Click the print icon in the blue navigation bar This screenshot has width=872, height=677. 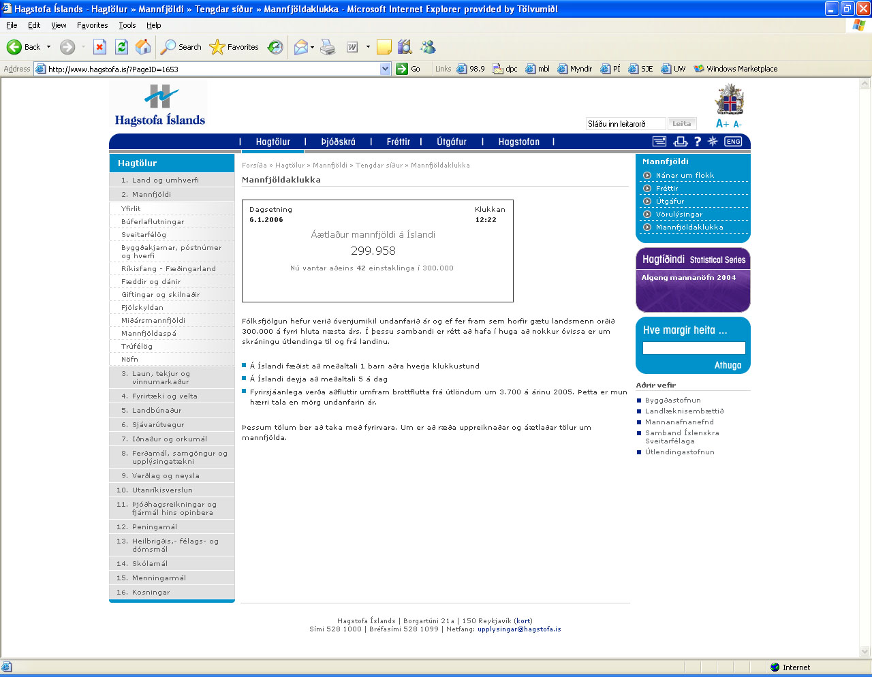click(x=680, y=142)
